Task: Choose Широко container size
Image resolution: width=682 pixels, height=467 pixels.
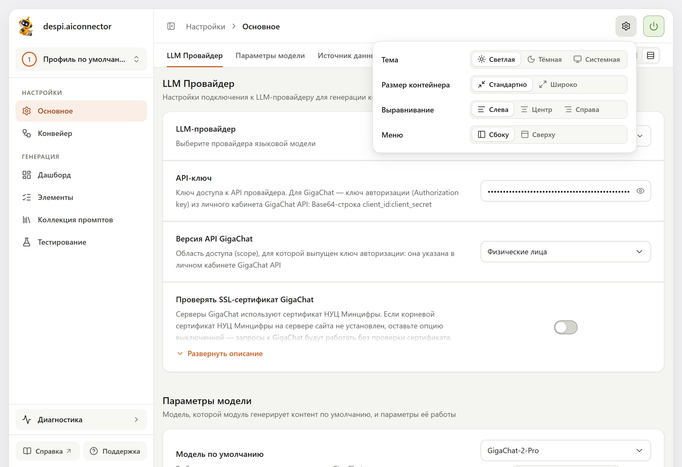Action: point(558,84)
